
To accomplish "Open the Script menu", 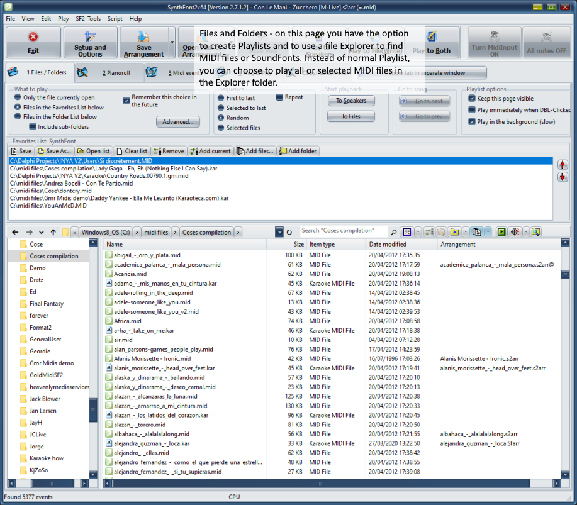I will 115,19.
